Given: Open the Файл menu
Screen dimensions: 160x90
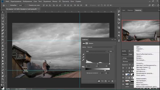Looking at the screenshot, I should click(x=7, y=1).
